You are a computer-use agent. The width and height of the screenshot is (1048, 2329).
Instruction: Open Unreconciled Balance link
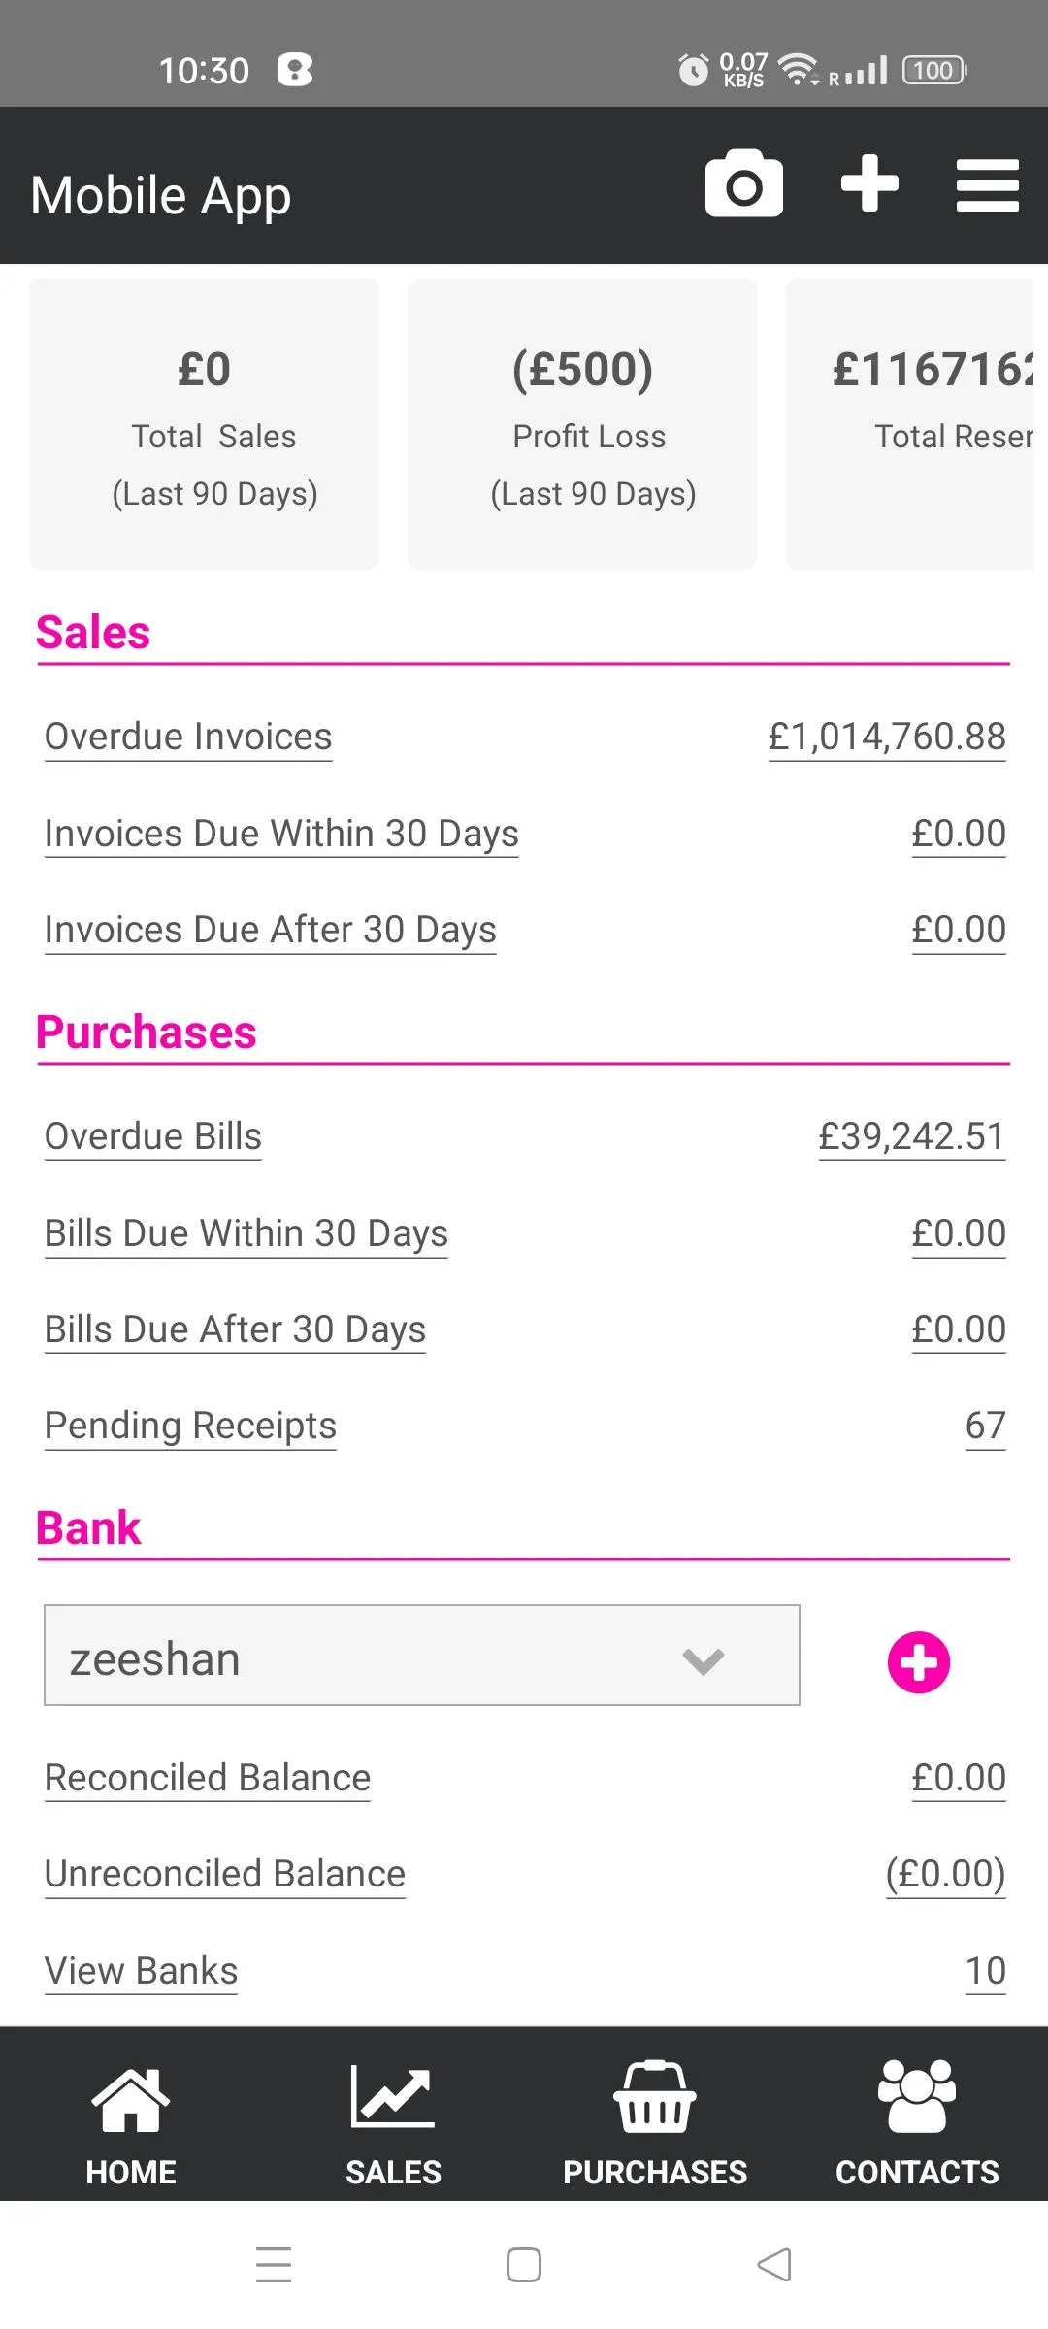click(225, 1874)
